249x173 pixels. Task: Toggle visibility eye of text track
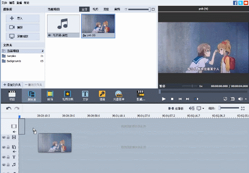[x=4, y=157]
